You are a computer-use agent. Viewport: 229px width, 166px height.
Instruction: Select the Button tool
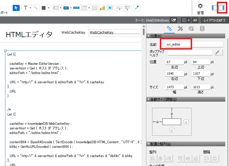66,8
